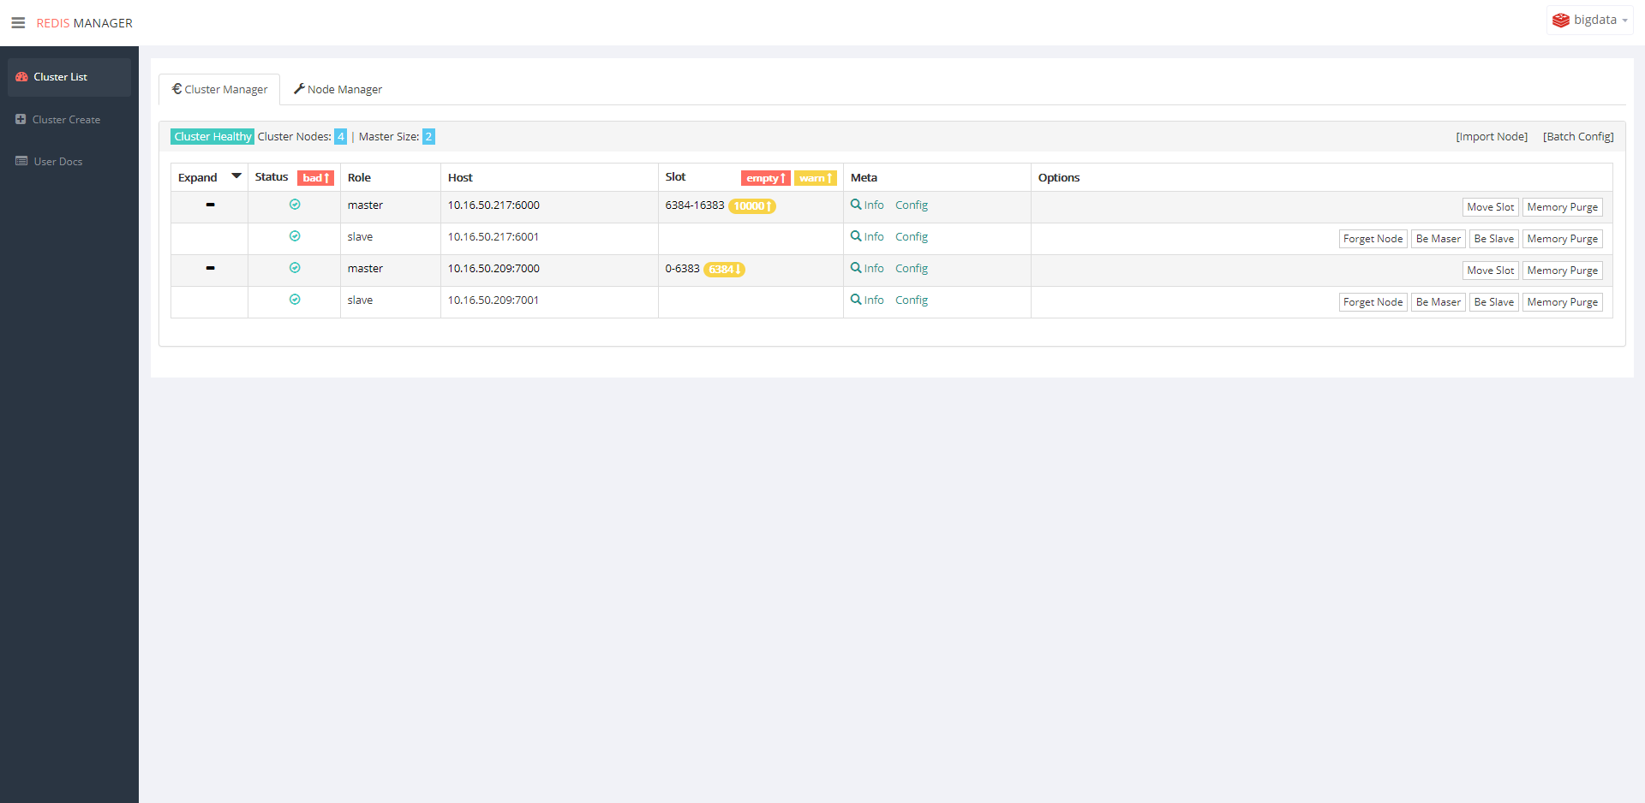The width and height of the screenshot is (1645, 803).
Task: Click the bad status filter badge
Action: click(x=315, y=178)
